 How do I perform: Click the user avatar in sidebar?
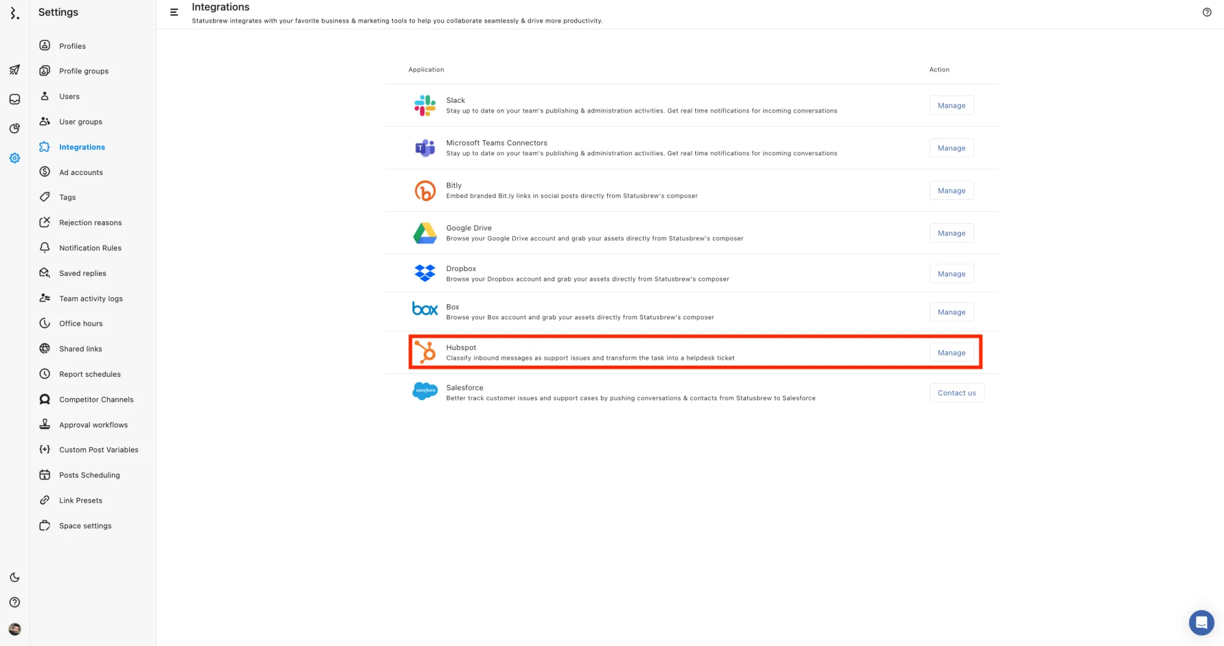coord(15,629)
